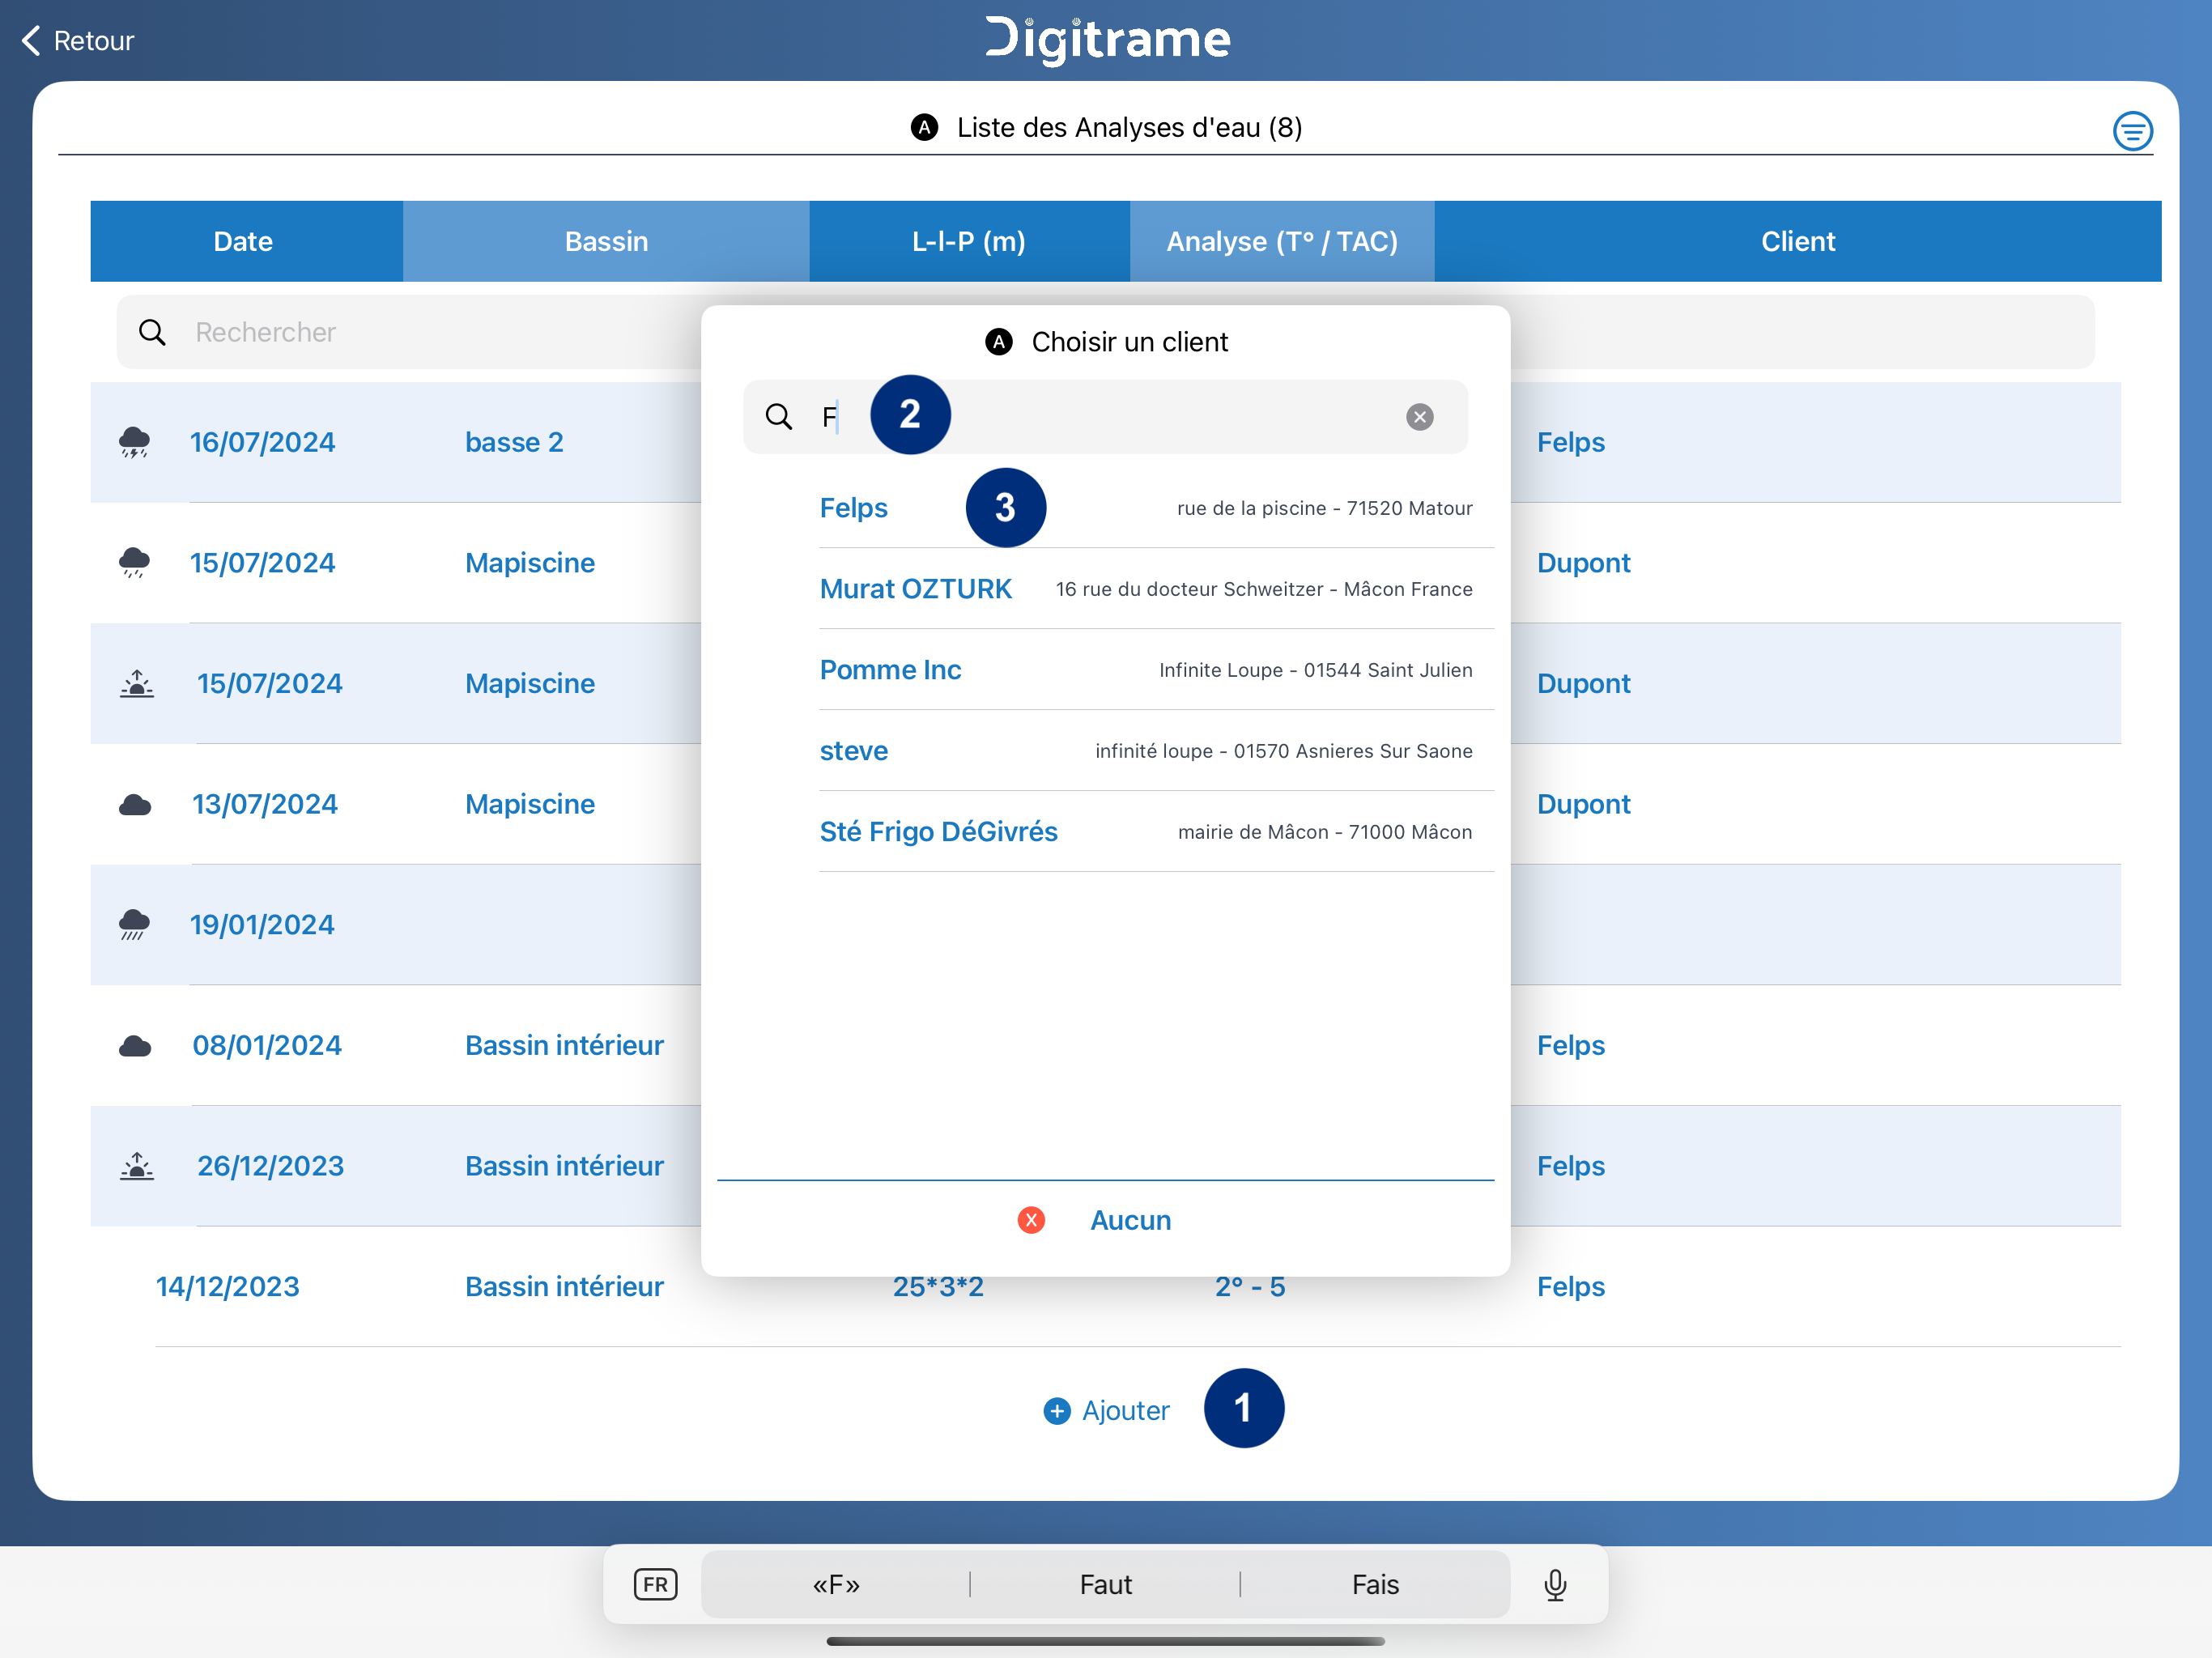Sort by the Analyse (T° / TAC) header
Screen dimensions: 2212x1658
coord(1282,241)
